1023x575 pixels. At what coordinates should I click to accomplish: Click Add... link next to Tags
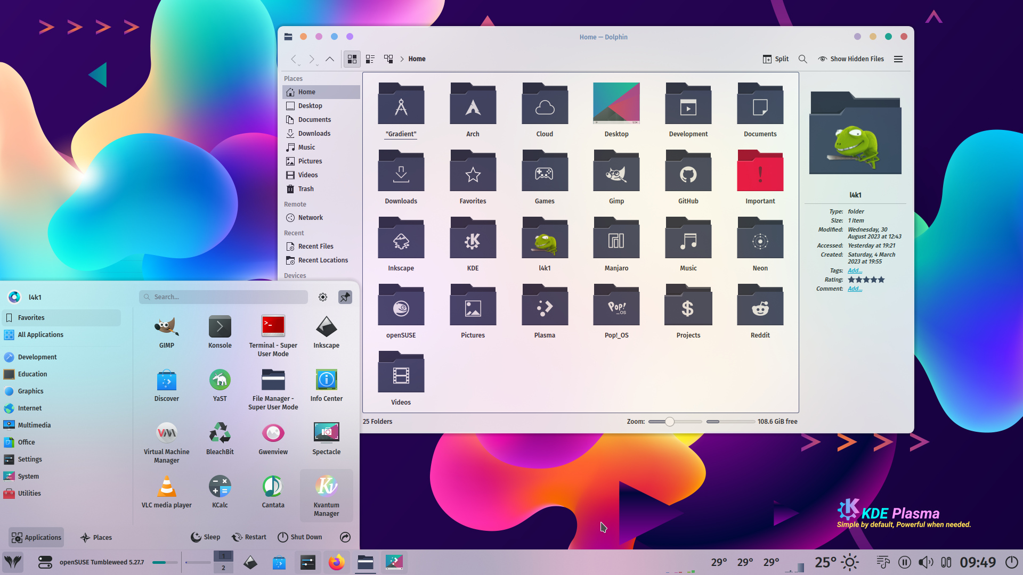(855, 270)
